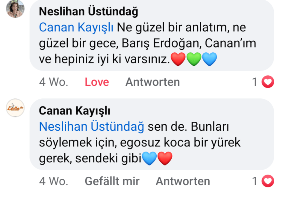Show reaction count beside Neslihan's comment heart
Viewport: 283px width, 197px height.
click(x=255, y=82)
